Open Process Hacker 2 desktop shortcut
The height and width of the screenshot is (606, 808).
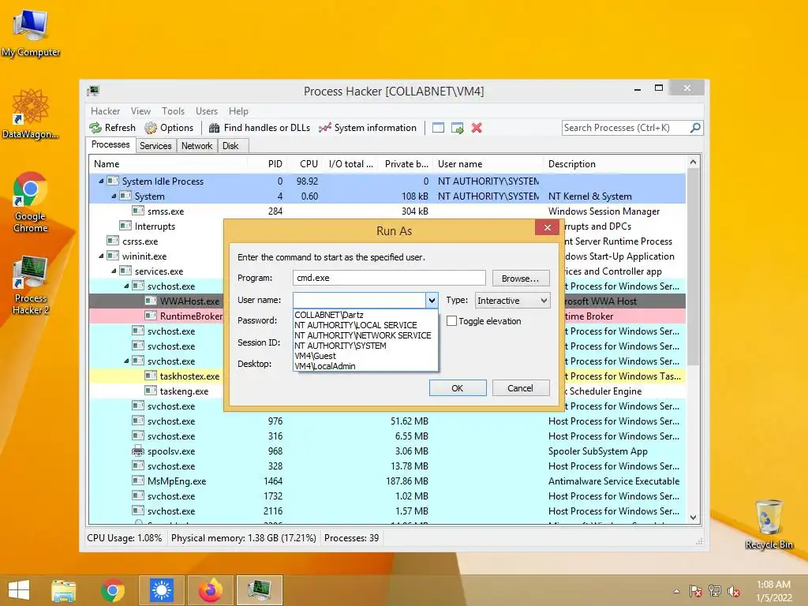pyautogui.click(x=31, y=285)
